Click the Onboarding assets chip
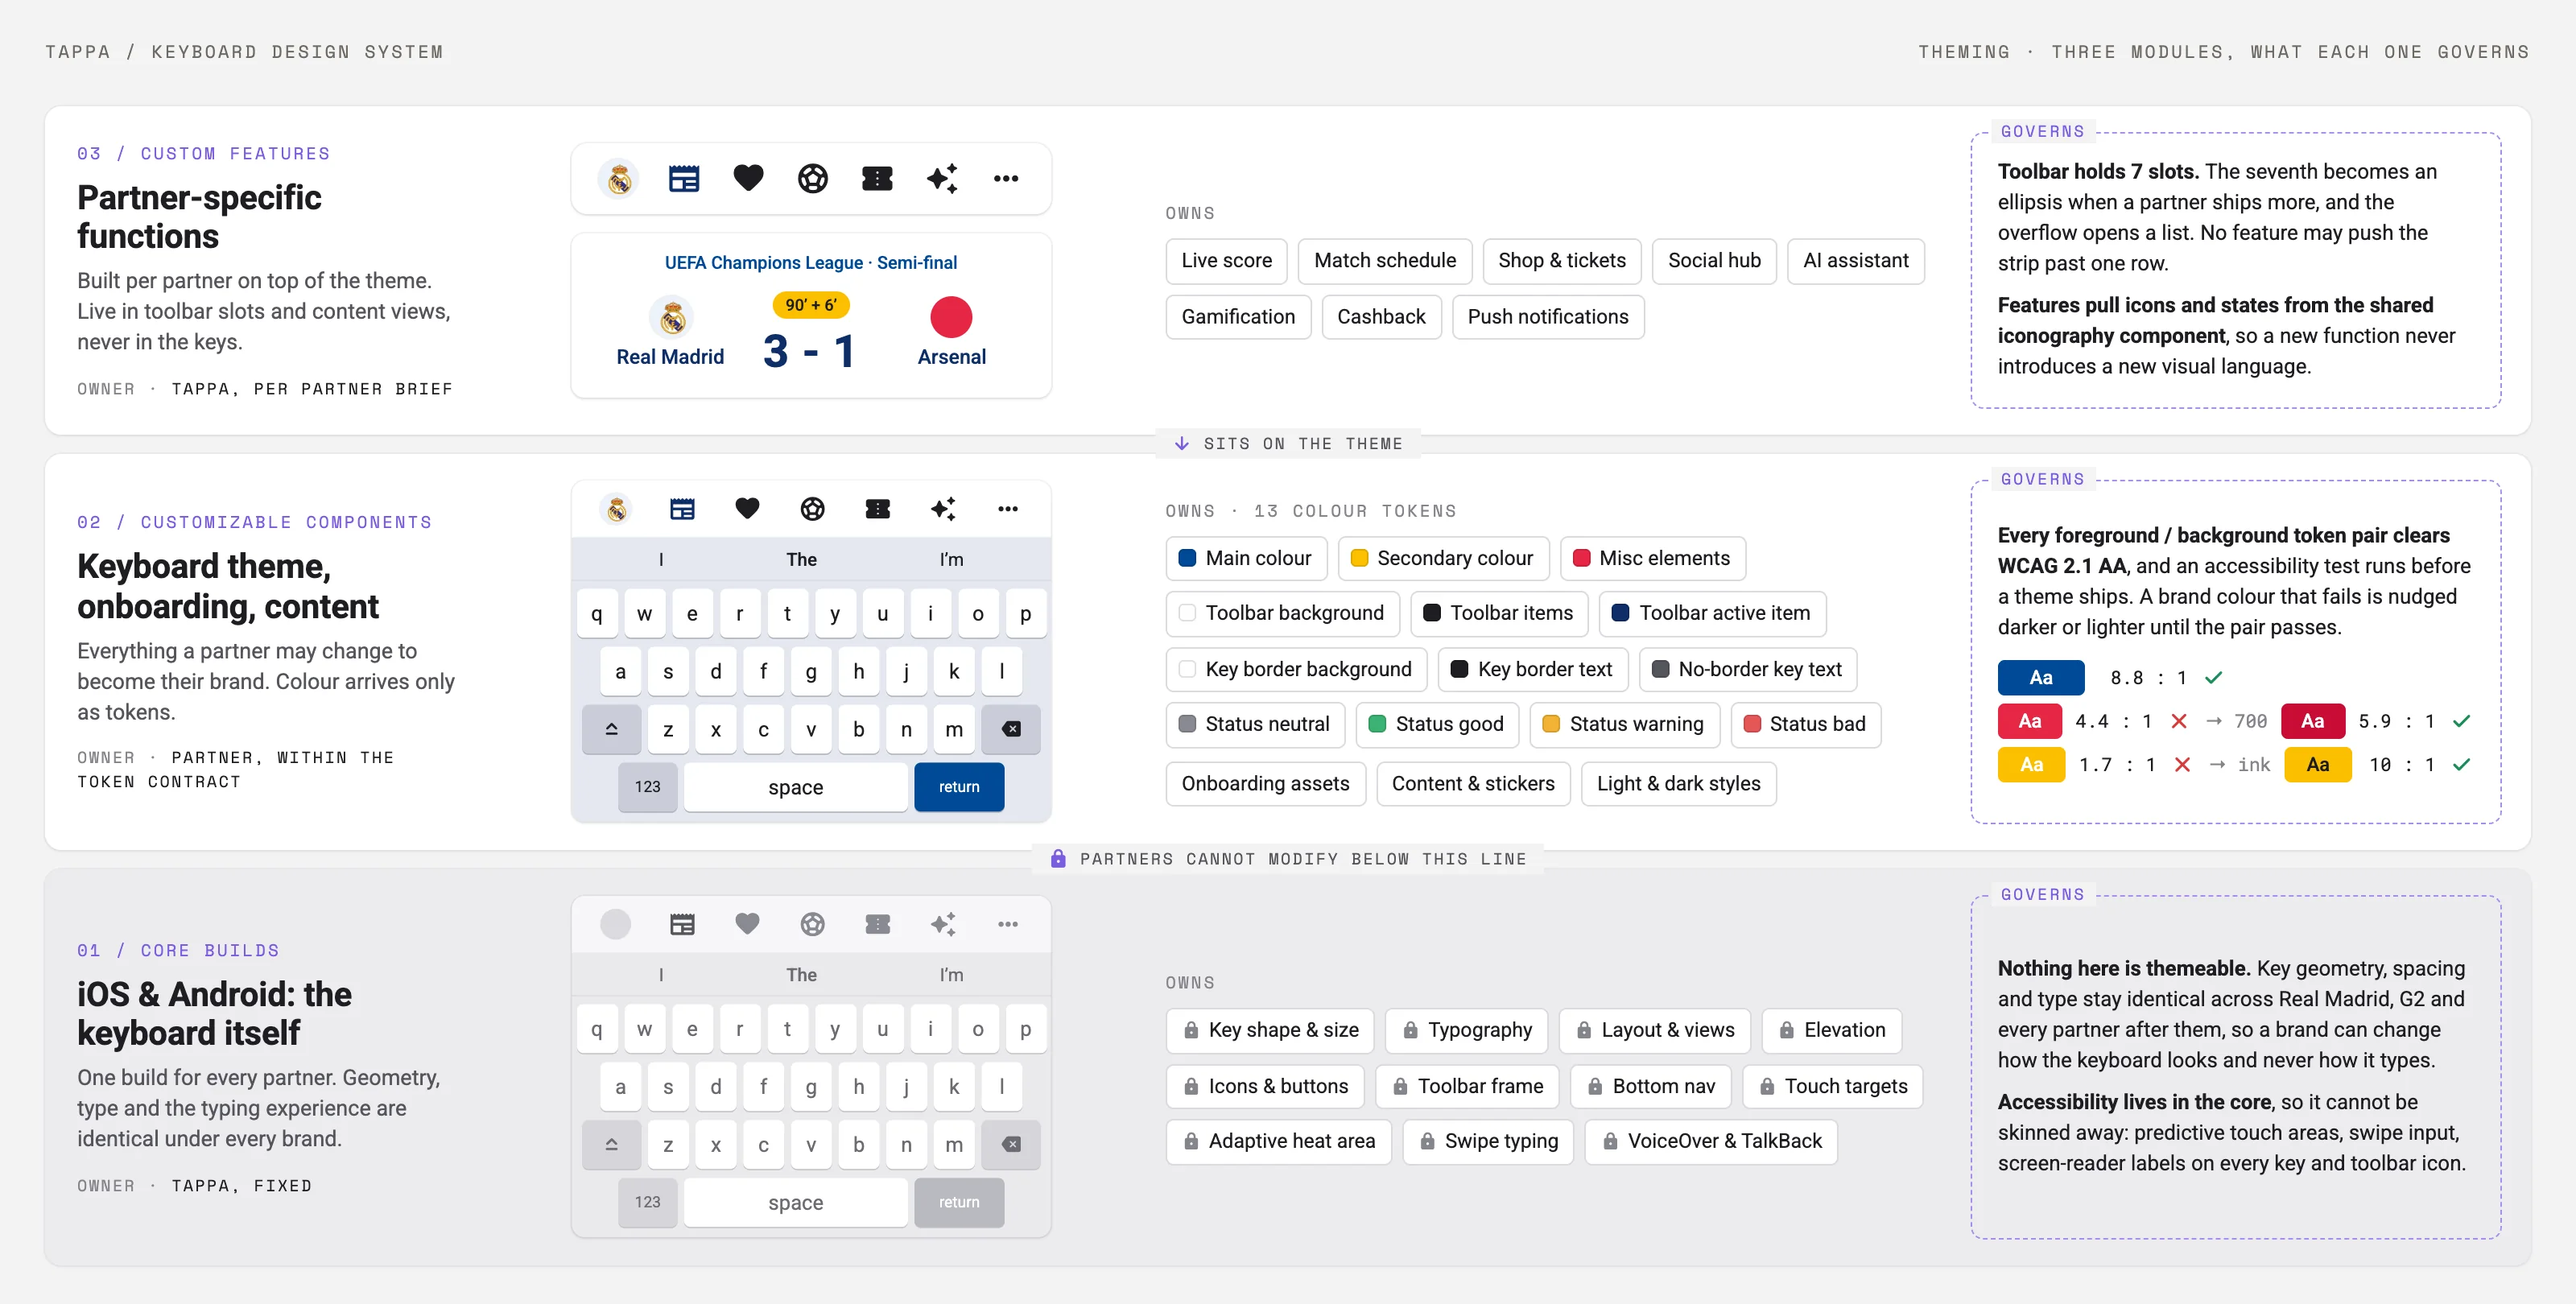 tap(1265, 784)
